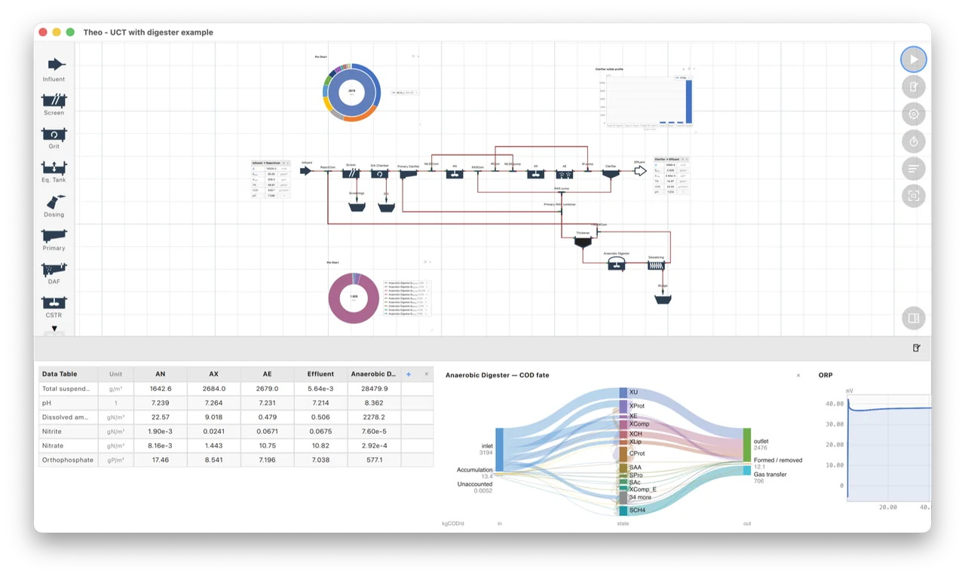Select the Primary Clarifier on the flowsheet
The width and height of the screenshot is (965, 577).
(x=408, y=174)
